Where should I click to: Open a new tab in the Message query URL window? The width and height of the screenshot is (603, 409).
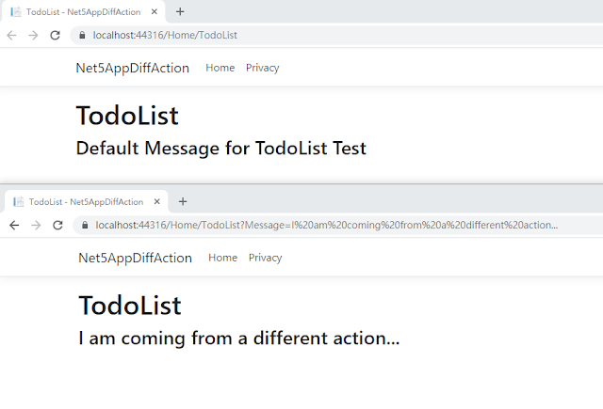183,201
